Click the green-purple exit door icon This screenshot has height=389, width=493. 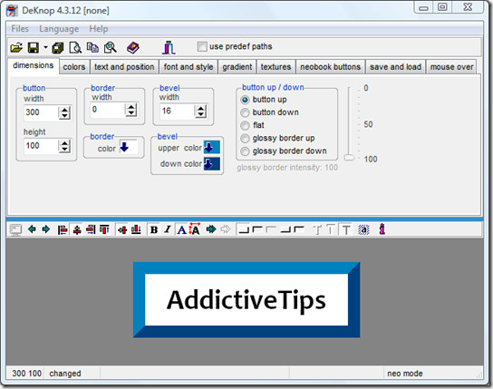(169, 47)
